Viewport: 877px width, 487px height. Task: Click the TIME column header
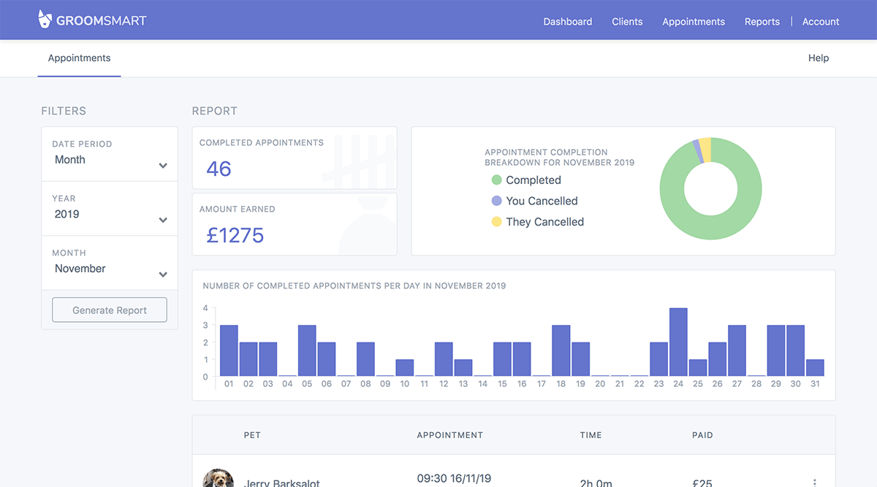tap(591, 435)
